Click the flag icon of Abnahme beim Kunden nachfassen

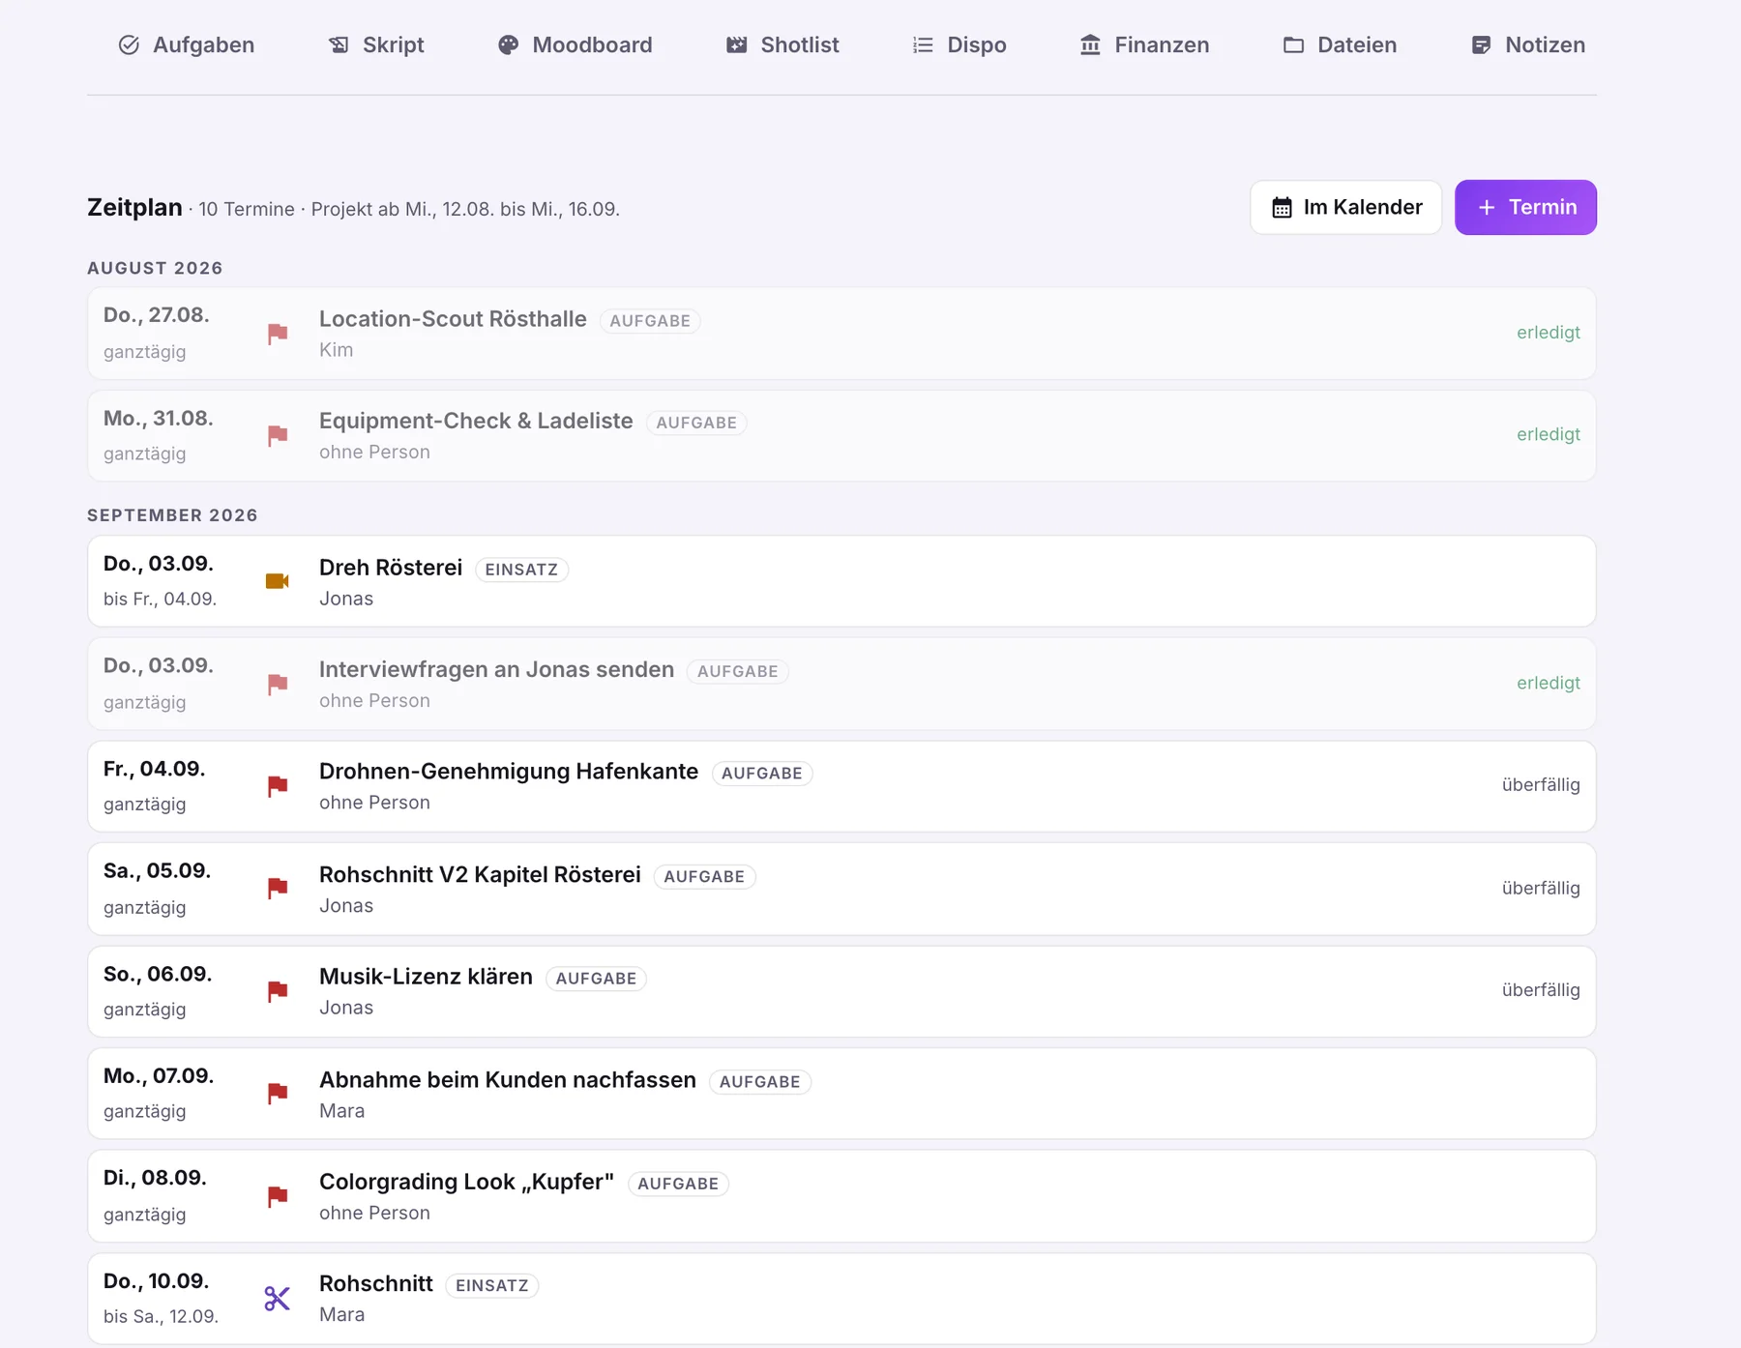click(278, 1094)
